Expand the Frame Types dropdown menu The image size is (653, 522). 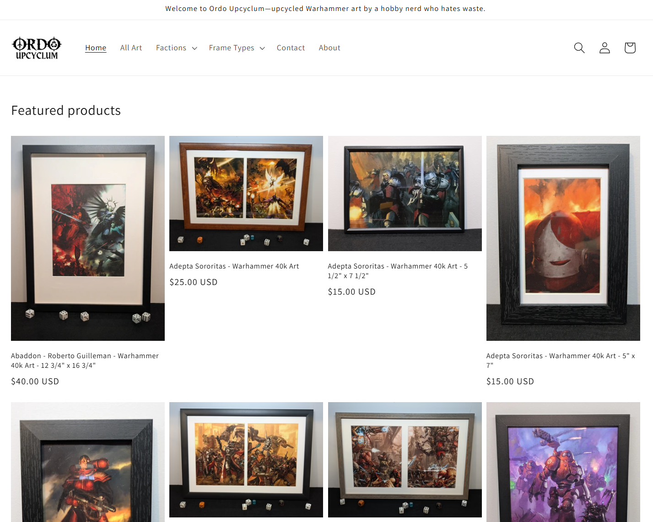(237, 48)
